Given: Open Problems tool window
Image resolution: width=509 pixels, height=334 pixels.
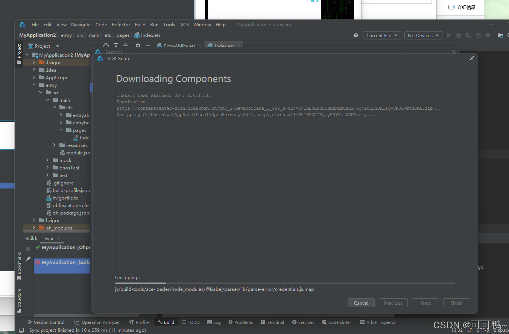Looking at the screenshot, I should [x=240, y=322].
